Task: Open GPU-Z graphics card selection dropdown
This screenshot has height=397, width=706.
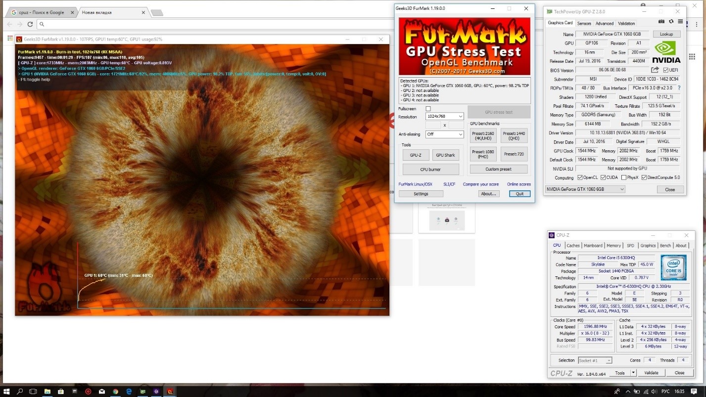Action: (585, 189)
